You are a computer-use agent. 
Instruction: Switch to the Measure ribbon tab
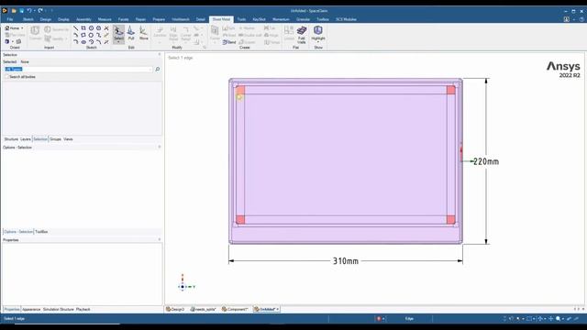105,19
